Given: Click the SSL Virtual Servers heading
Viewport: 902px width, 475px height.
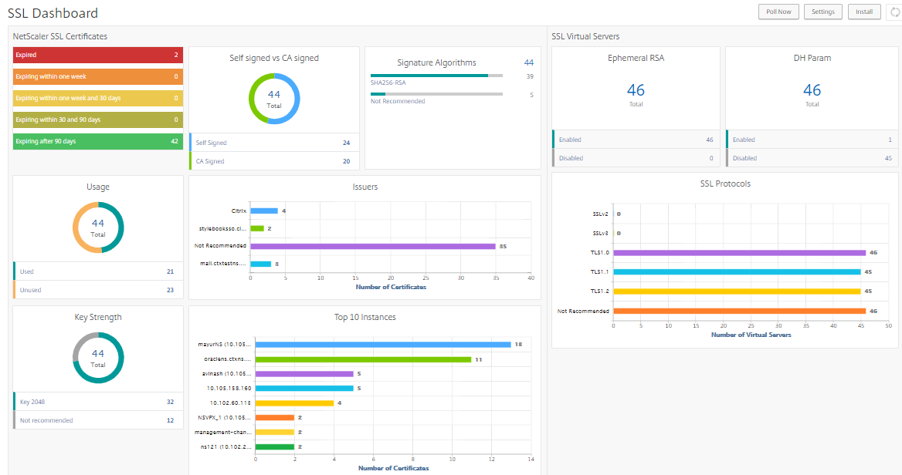Looking at the screenshot, I should pyautogui.click(x=585, y=36).
